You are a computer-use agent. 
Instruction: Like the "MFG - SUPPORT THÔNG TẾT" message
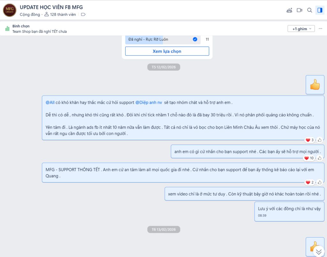[x=319, y=182]
